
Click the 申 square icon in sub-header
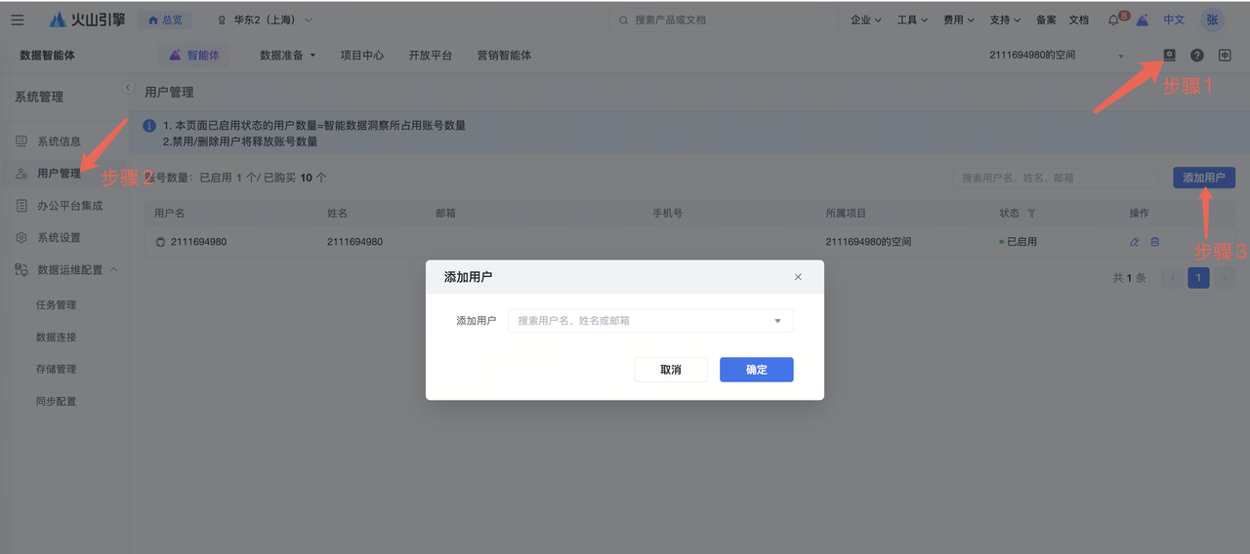pyautogui.click(x=1225, y=56)
